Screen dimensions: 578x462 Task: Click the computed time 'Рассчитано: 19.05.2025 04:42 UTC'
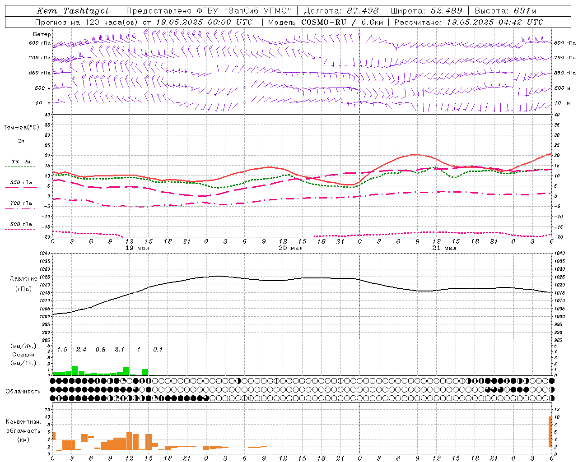469,22
